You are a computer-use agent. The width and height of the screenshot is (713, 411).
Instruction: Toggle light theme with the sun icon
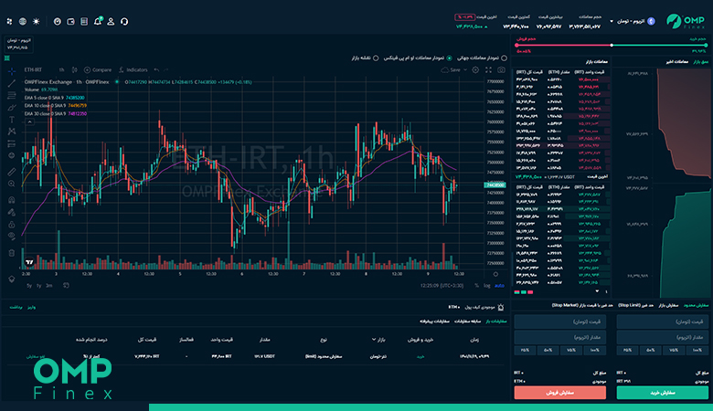tap(37, 21)
